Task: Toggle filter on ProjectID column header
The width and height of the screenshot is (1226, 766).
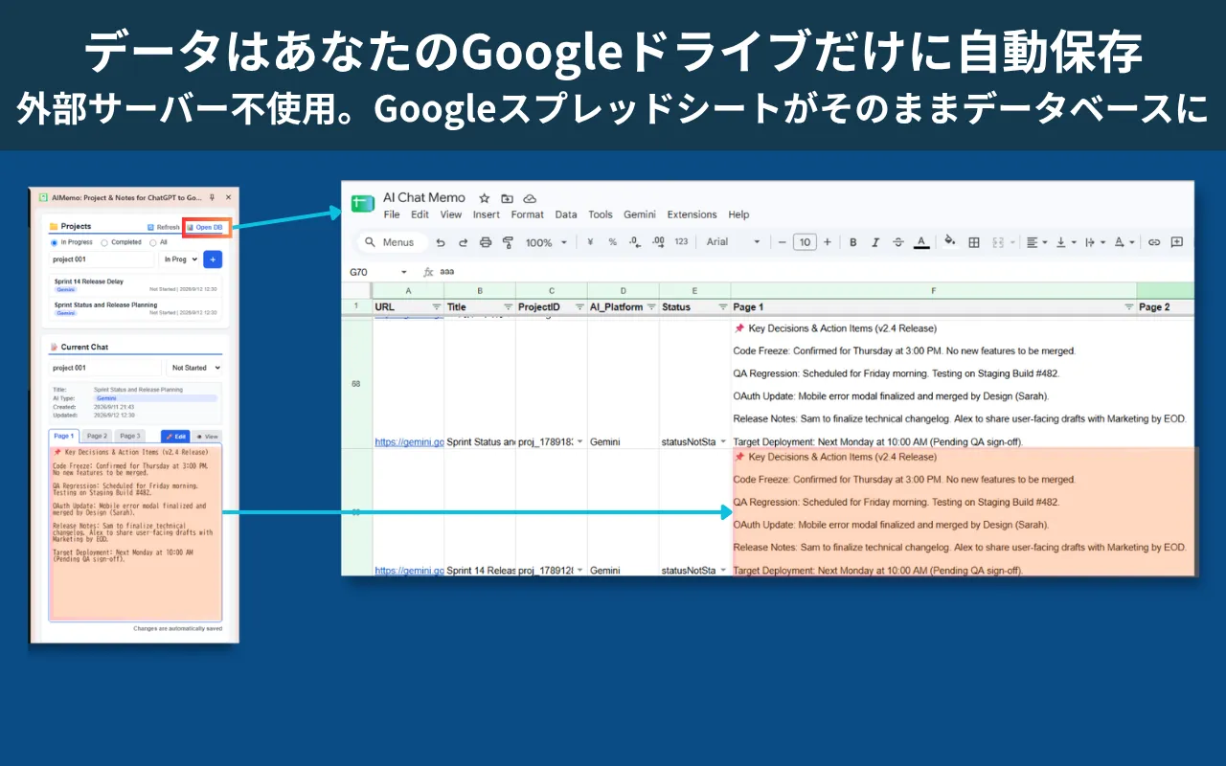Action: (579, 307)
